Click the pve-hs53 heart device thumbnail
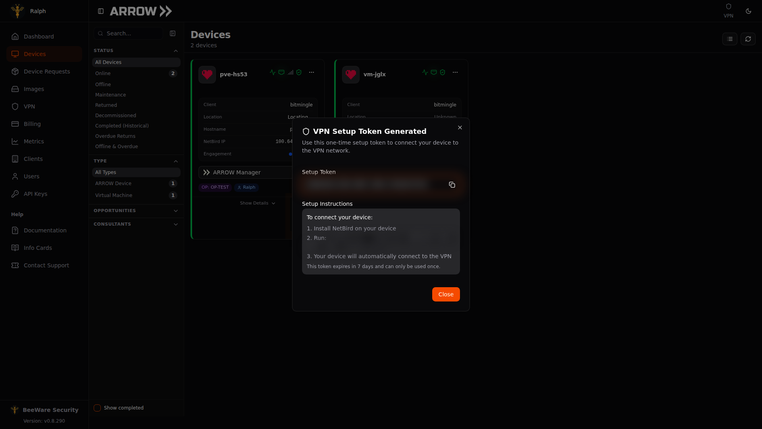Image resolution: width=762 pixels, height=429 pixels. (x=207, y=75)
